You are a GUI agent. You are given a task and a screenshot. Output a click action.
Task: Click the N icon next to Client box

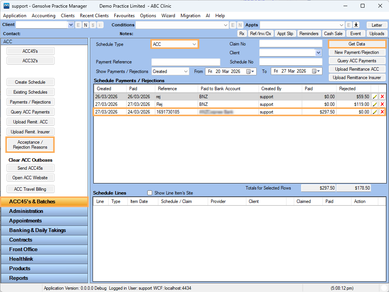[x=86, y=25]
